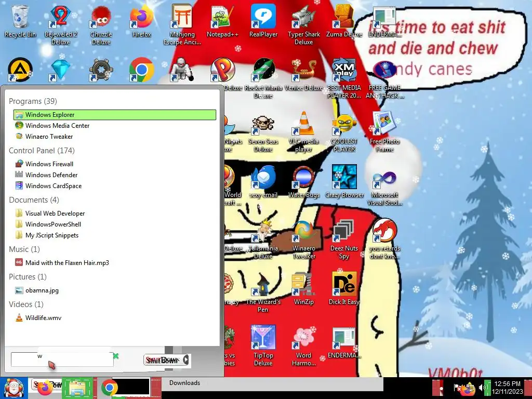Play Maid with the Flaxen Hair.mp3
Image resolution: width=532 pixels, height=399 pixels.
pyautogui.click(x=115, y=262)
